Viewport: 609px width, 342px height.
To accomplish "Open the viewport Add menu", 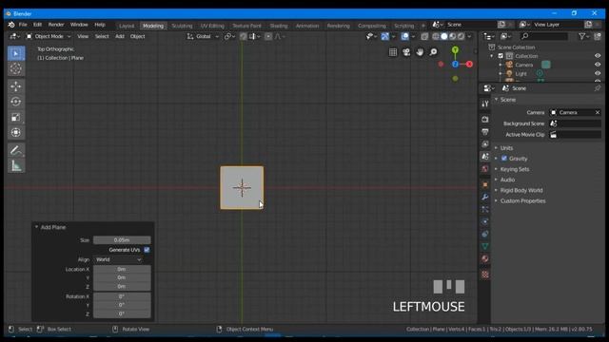I will pos(120,36).
